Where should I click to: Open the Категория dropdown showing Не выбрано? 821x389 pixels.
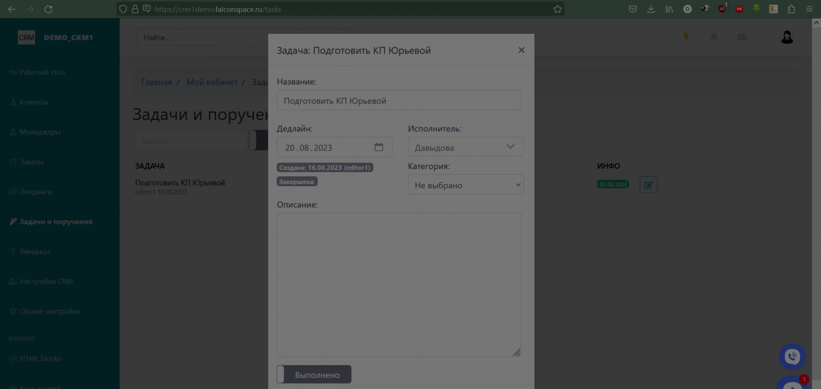coord(465,185)
